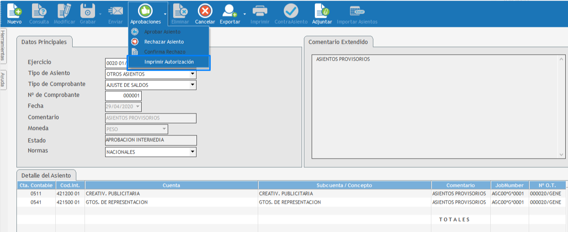Expand the Normas dropdown
This screenshot has width=568, height=232.
[x=192, y=152]
